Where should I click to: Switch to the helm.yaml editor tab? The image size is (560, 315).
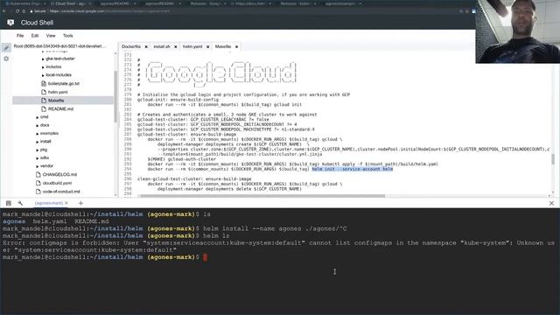(x=192, y=46)
